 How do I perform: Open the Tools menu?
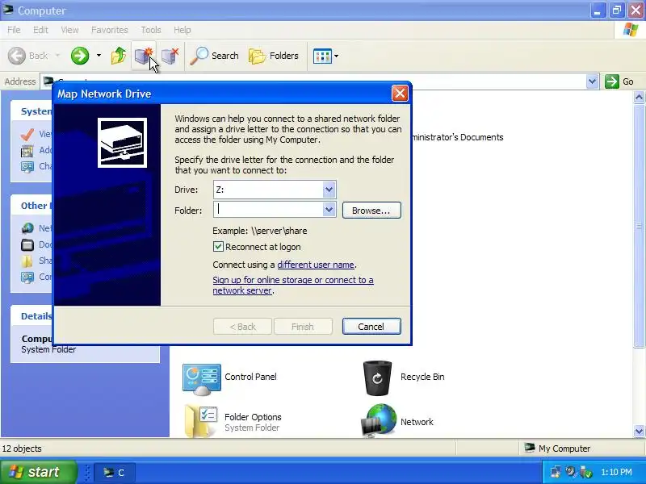151,30
